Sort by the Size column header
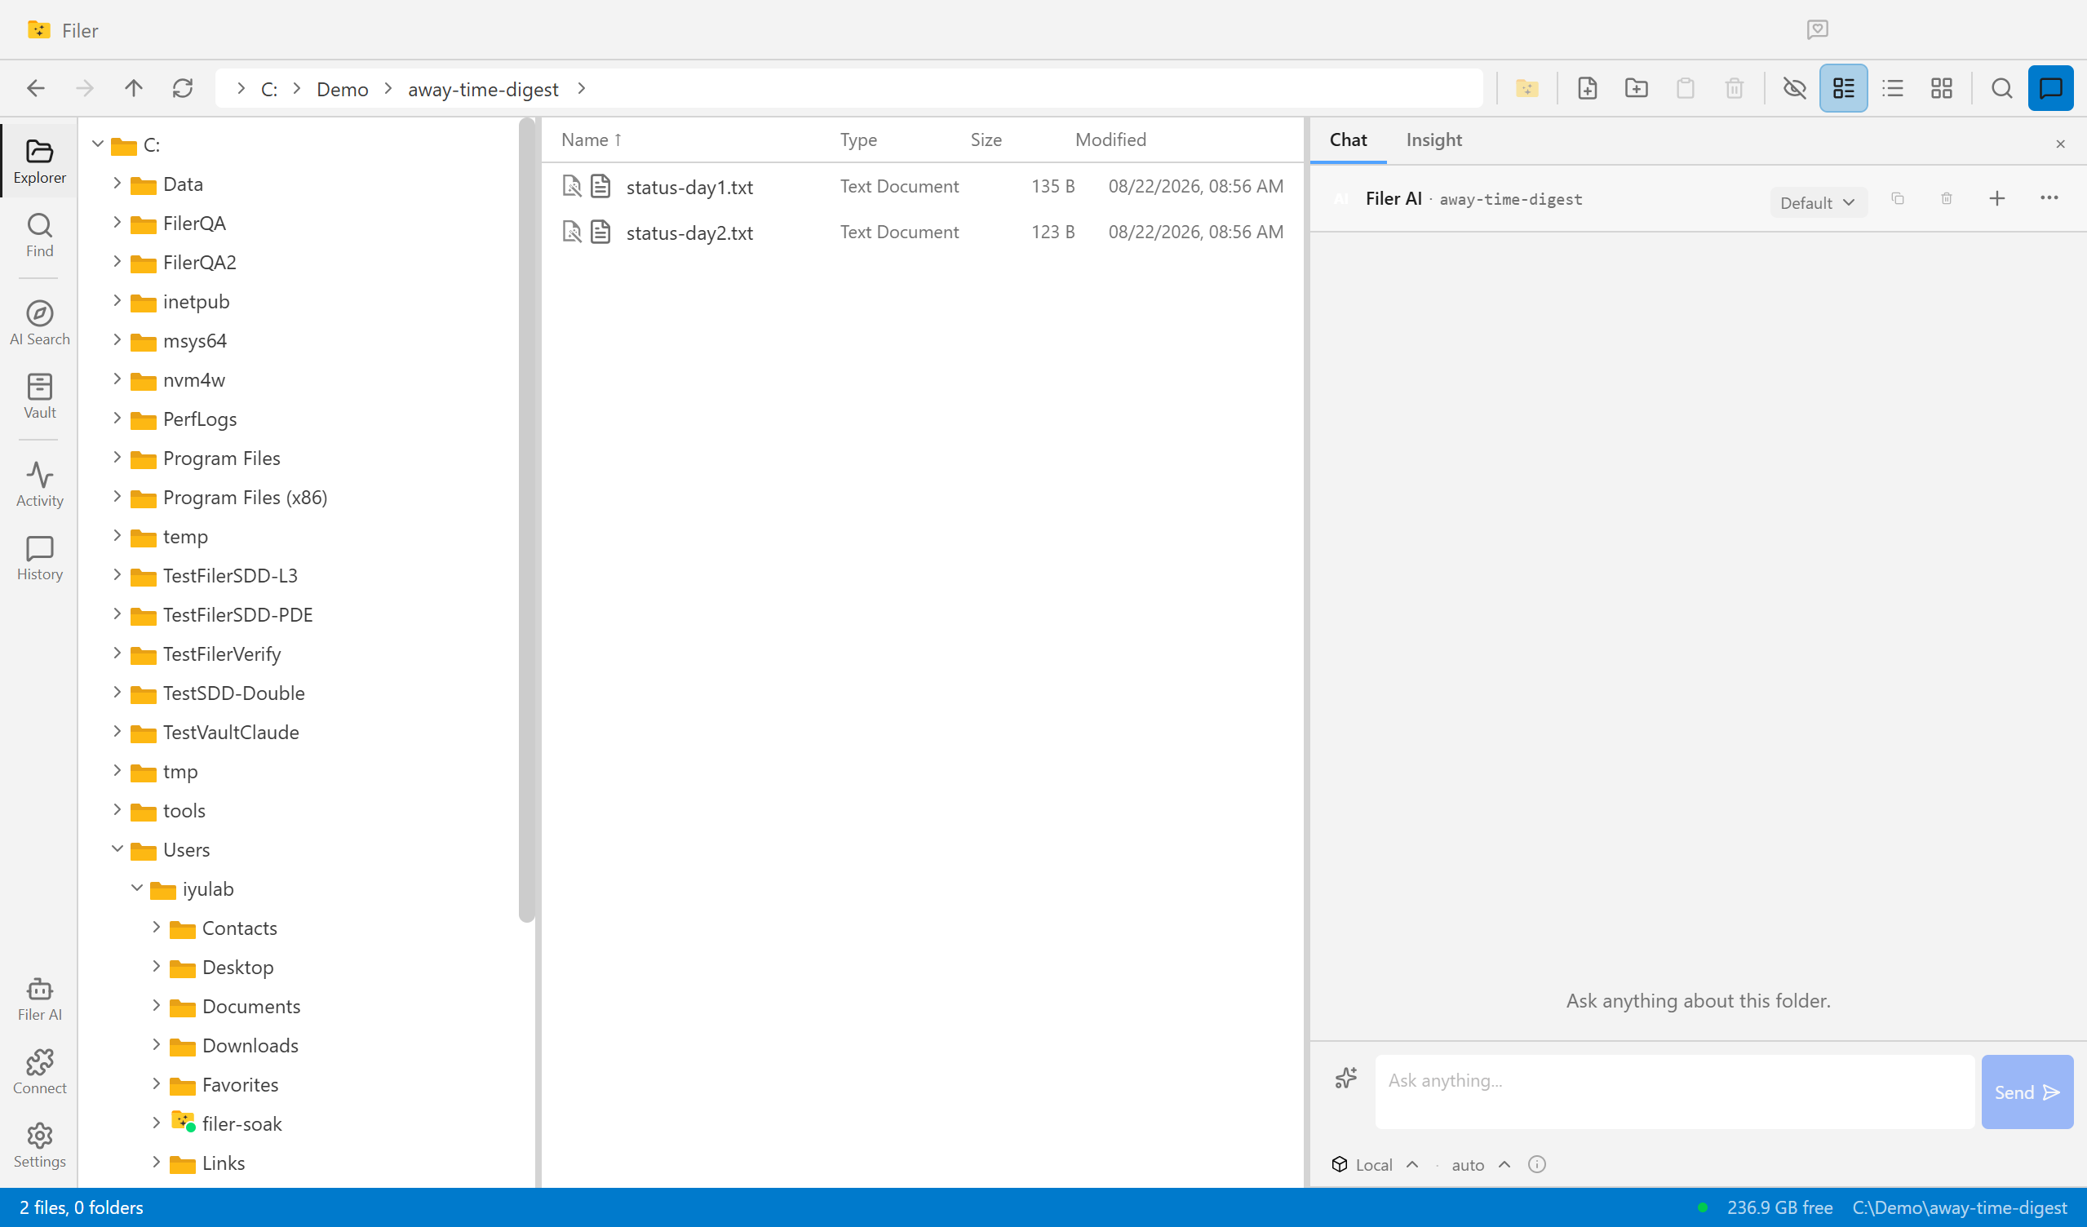Screen dimensions: 2087x1227 (986, 140)
